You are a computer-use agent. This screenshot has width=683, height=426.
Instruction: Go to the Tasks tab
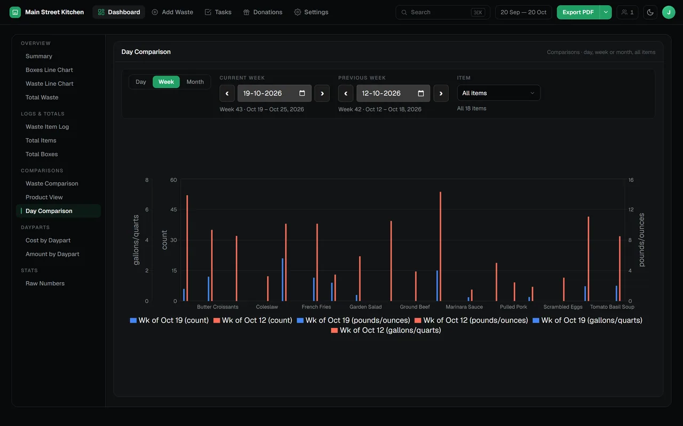point(218,12)
